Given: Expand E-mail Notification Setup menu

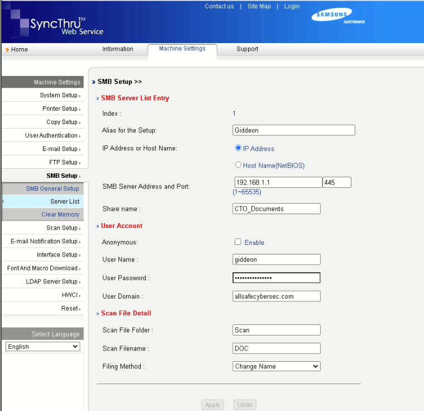Looking at the screenshot, I should pos(45,241).
